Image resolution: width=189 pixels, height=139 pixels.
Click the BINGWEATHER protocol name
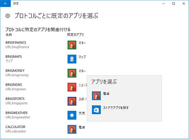coord(16,113)
